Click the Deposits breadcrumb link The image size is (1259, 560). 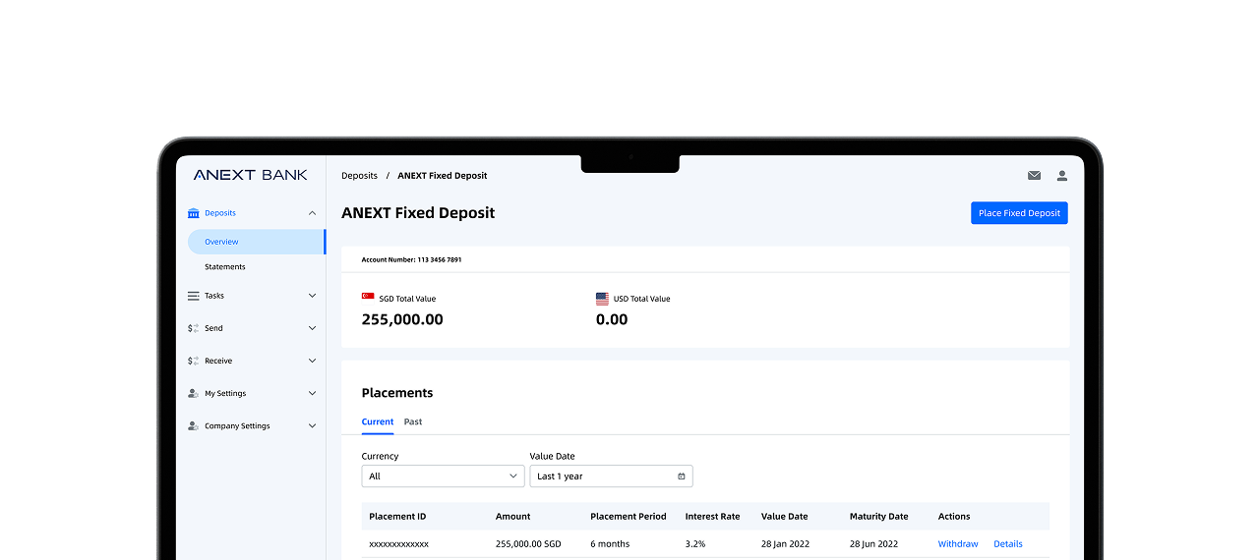click(359, 176)
